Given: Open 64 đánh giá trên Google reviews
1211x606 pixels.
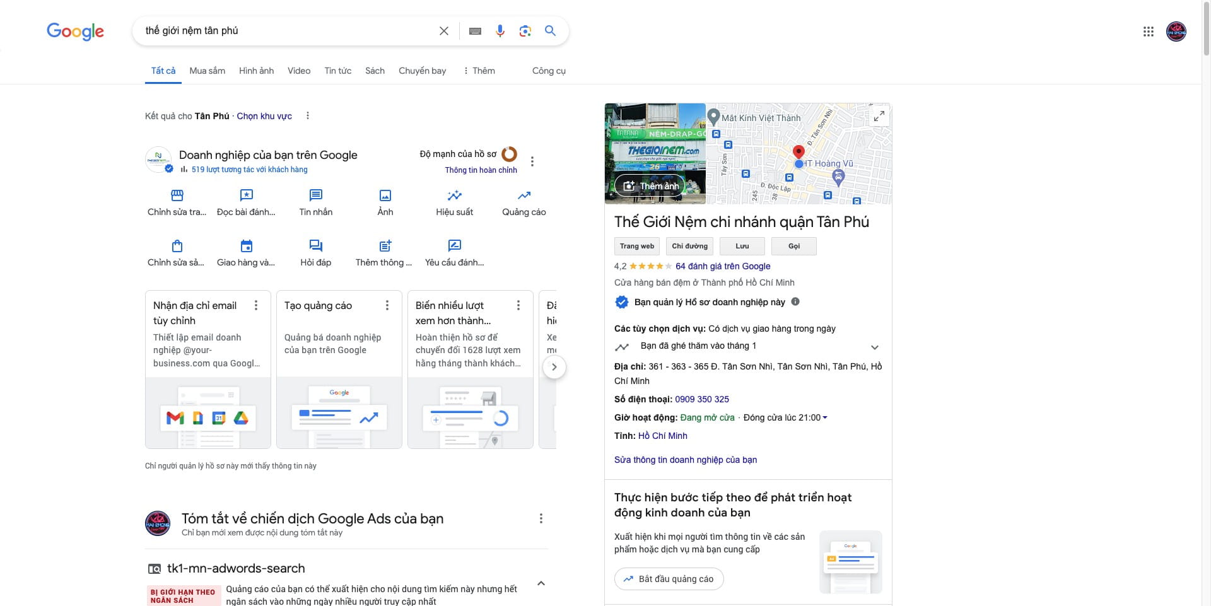Looking at the screenshot, I should click(x=723, y=266).
